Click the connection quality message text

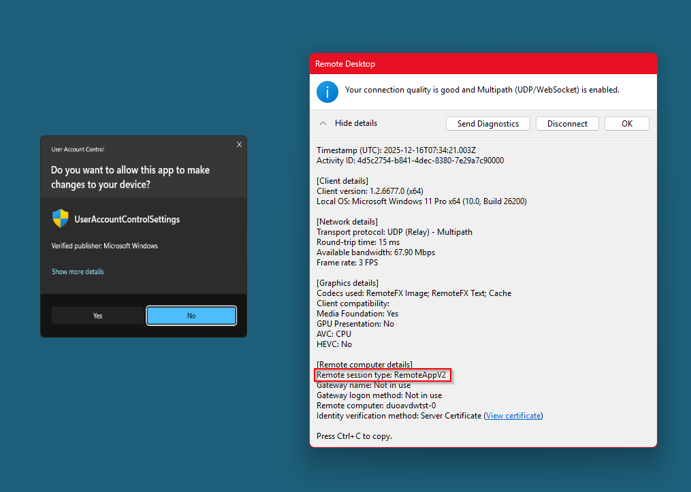point(482,89)
